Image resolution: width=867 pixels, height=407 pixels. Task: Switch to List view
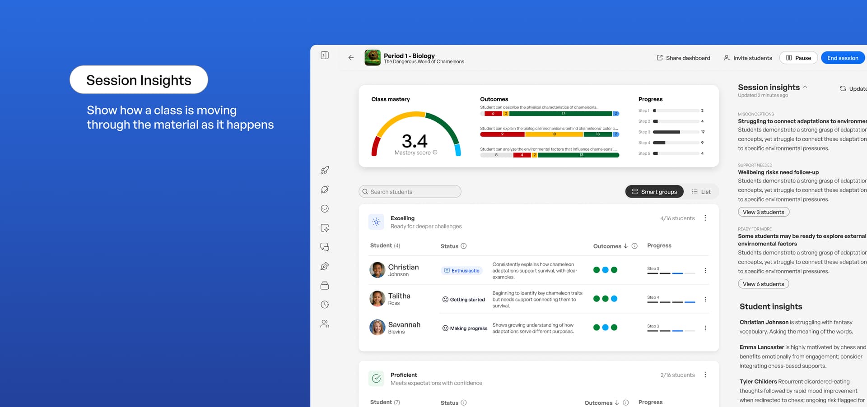click(701, 192)
